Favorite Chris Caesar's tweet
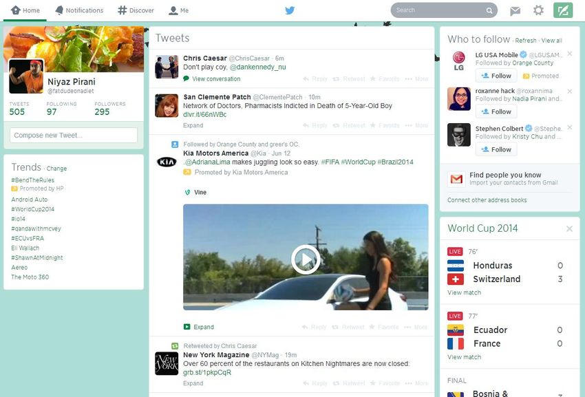585x397 pixels. coord(385,78)
